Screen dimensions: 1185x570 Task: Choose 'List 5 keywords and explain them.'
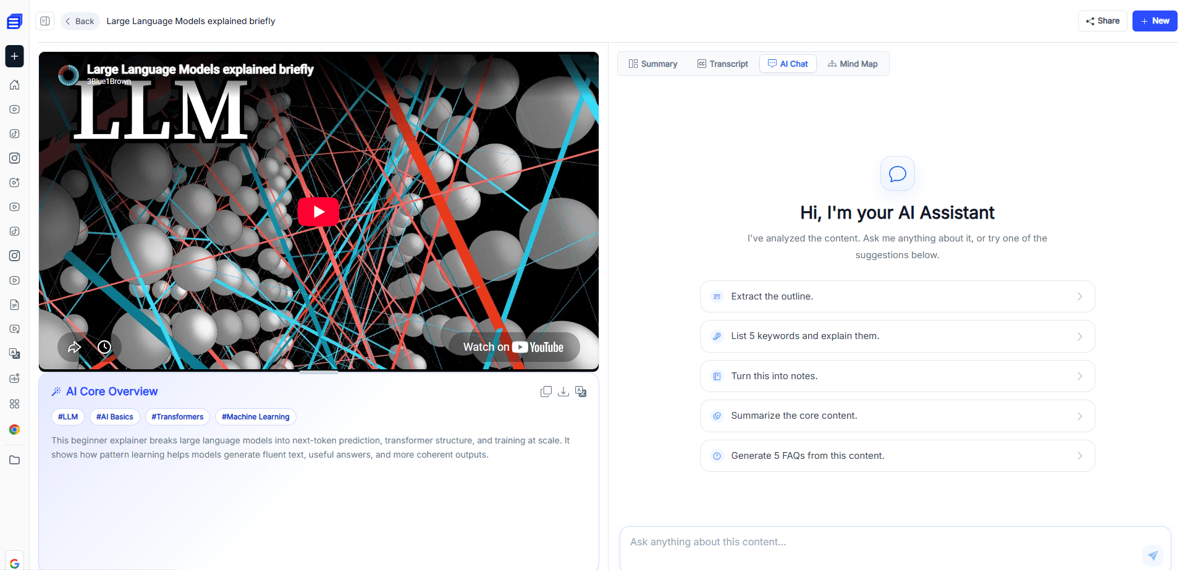pos(897,336)
